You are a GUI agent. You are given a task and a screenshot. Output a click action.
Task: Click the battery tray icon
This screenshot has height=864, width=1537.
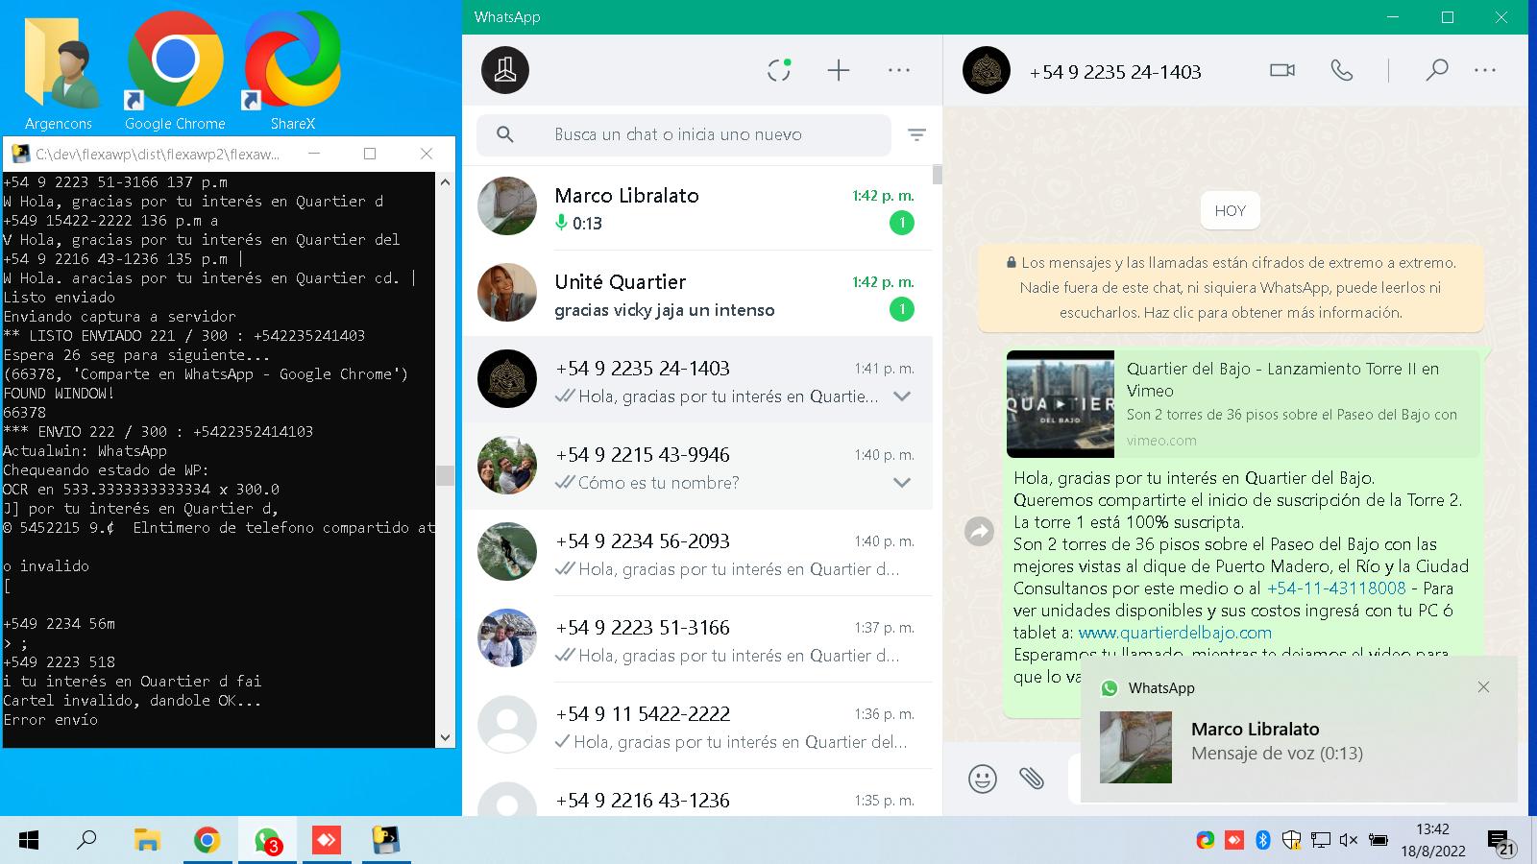coord(1378,840)
